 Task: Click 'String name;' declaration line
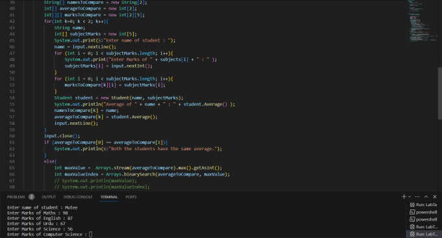pyautogui.click(x=70, y=27)
